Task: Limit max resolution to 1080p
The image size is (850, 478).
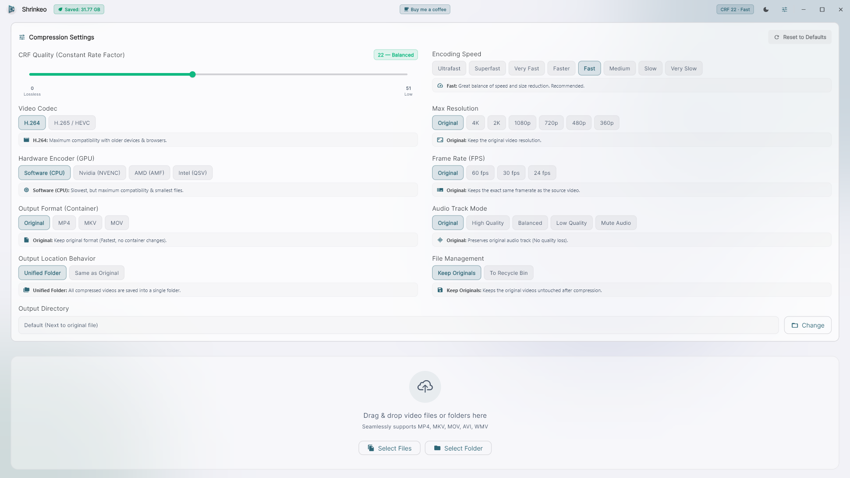Action: click(x=522, y=123)
